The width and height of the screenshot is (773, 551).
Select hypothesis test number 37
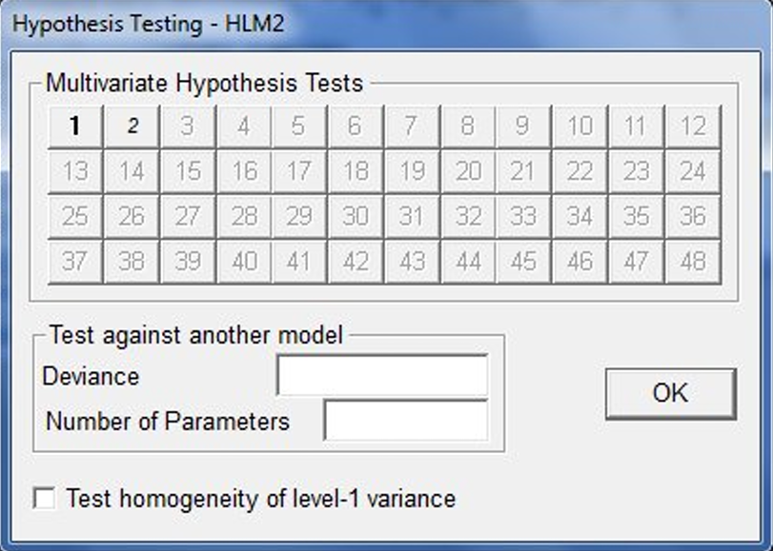(75, 262)
